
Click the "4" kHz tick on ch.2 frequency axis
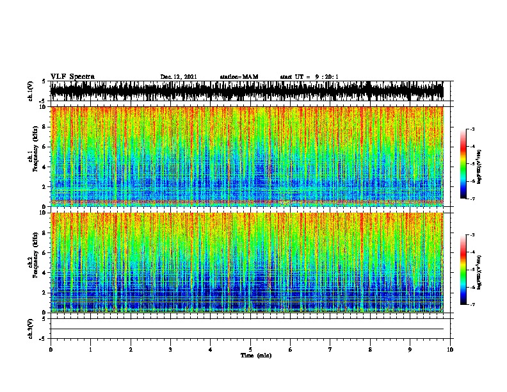pyautogui.click(x=45, y=273)
